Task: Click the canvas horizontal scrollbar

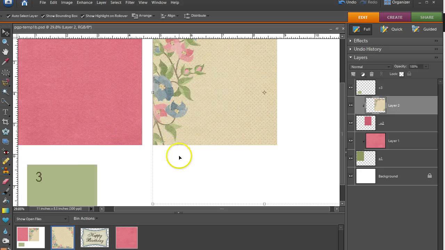Action: point(222,209)
